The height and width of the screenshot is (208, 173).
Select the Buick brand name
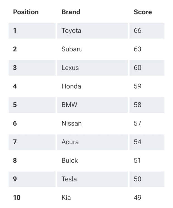click(70, 160)
